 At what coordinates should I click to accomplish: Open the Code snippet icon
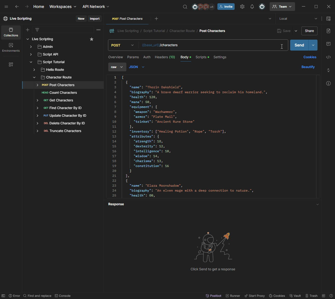(328, 57)
